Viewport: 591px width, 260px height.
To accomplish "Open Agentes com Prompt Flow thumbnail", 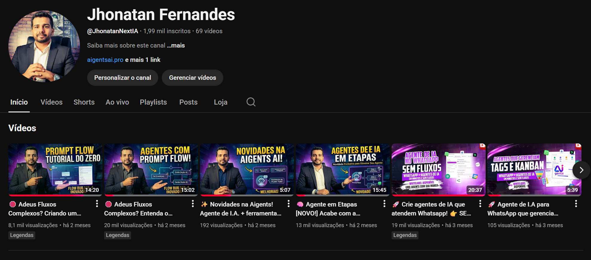I will point(151,169).
